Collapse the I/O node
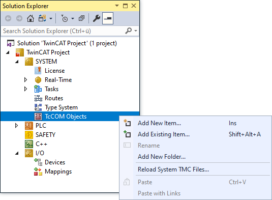The image size is (272, 200). click(17, 153)
